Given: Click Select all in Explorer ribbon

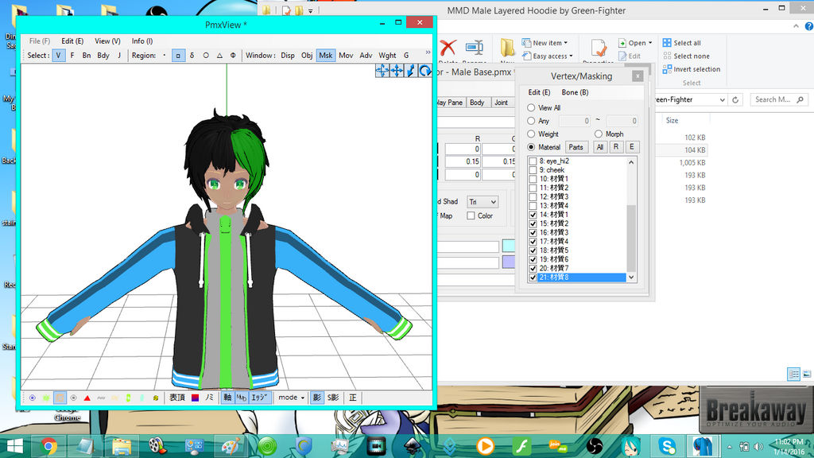Looking at the screenshot, I should 681,43.
